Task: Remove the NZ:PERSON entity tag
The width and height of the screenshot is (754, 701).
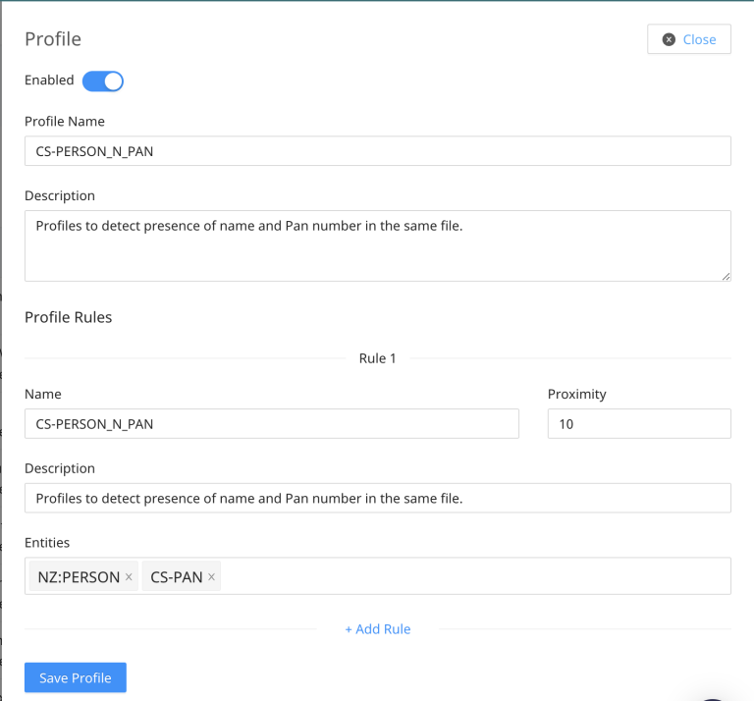Action: click(129, 577)
